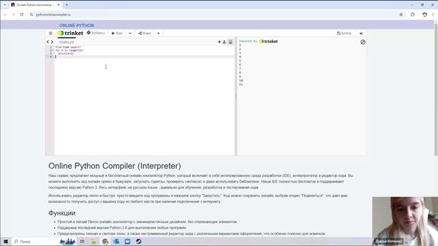Viewport: 438px width, 246px height.
Task: Click output value 11 in the console
Action: (x=241, y=84)
